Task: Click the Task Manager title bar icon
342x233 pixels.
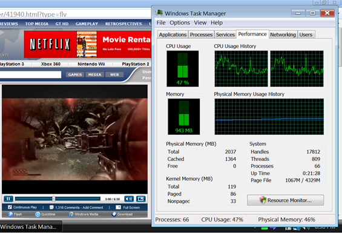Action: [159, 13]
